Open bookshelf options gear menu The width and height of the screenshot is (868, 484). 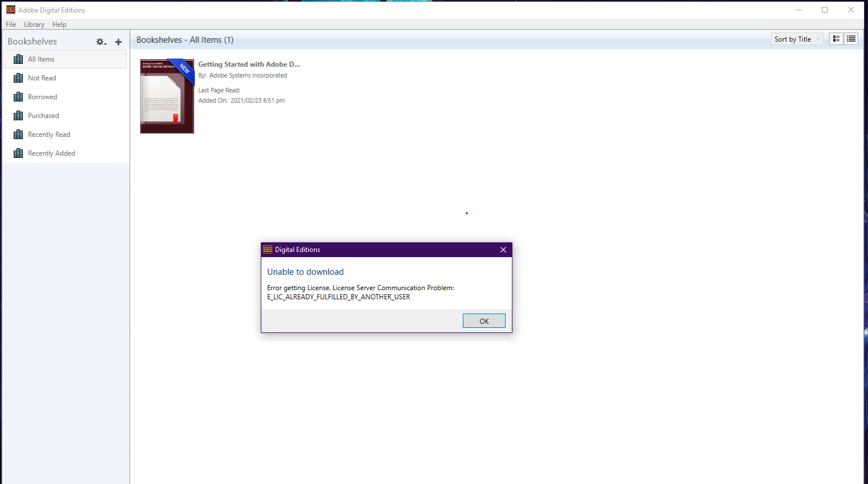coord(101,42)
